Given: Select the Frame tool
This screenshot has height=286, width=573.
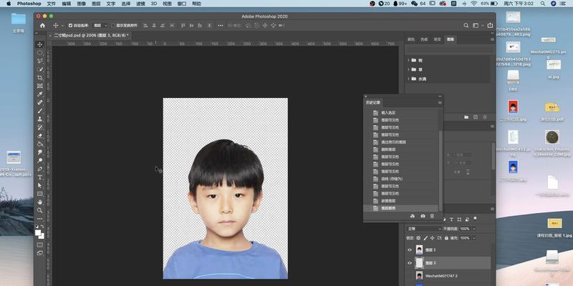Looking at the screenshot, I should pos(40,86).
